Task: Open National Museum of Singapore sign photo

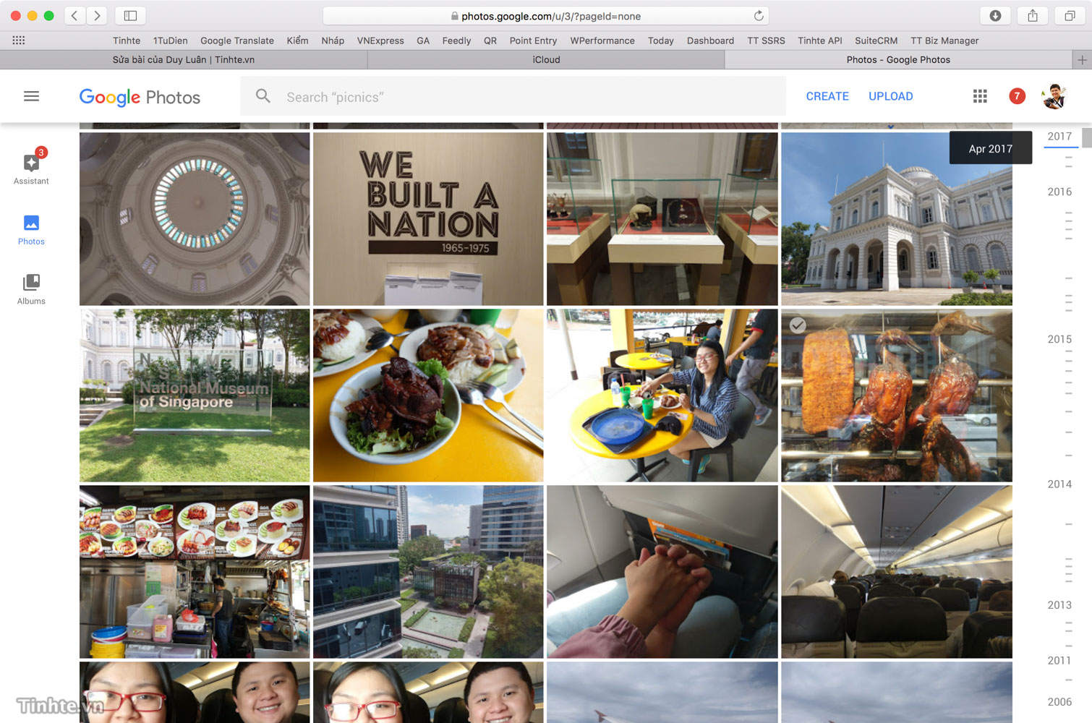Action: (x=195, y=395)
